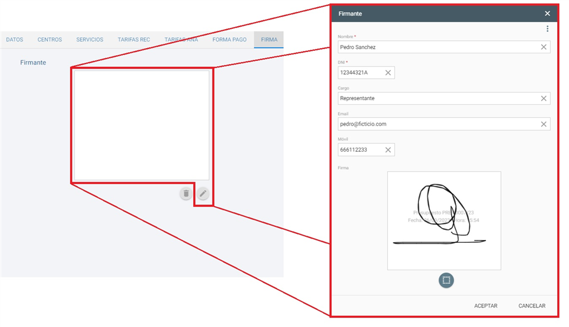Click the round signature capture button below Firma
Screen dimensions: 569x327
tap(446, 281)
